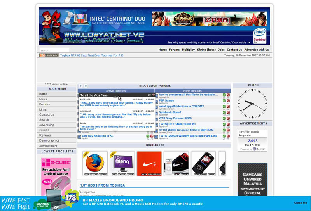This screenshot has width=311, height=211.
Task: Select Guides in Main Menu sidebar
Action: click(56, 130)
